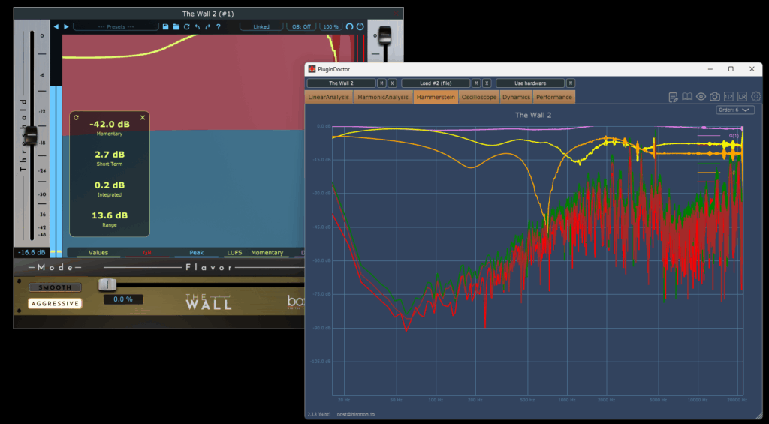
Task: Click the output gain fader handle in The Wall
Action: pyautogui.click(x=385, y=35)
